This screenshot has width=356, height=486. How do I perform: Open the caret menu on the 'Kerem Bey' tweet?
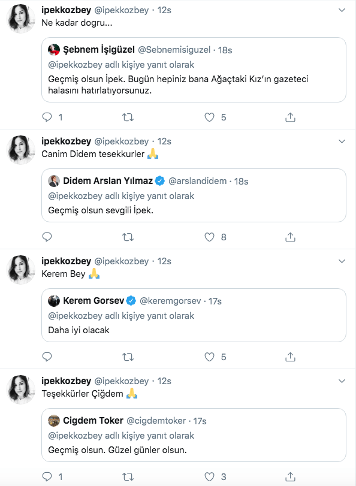343,261
